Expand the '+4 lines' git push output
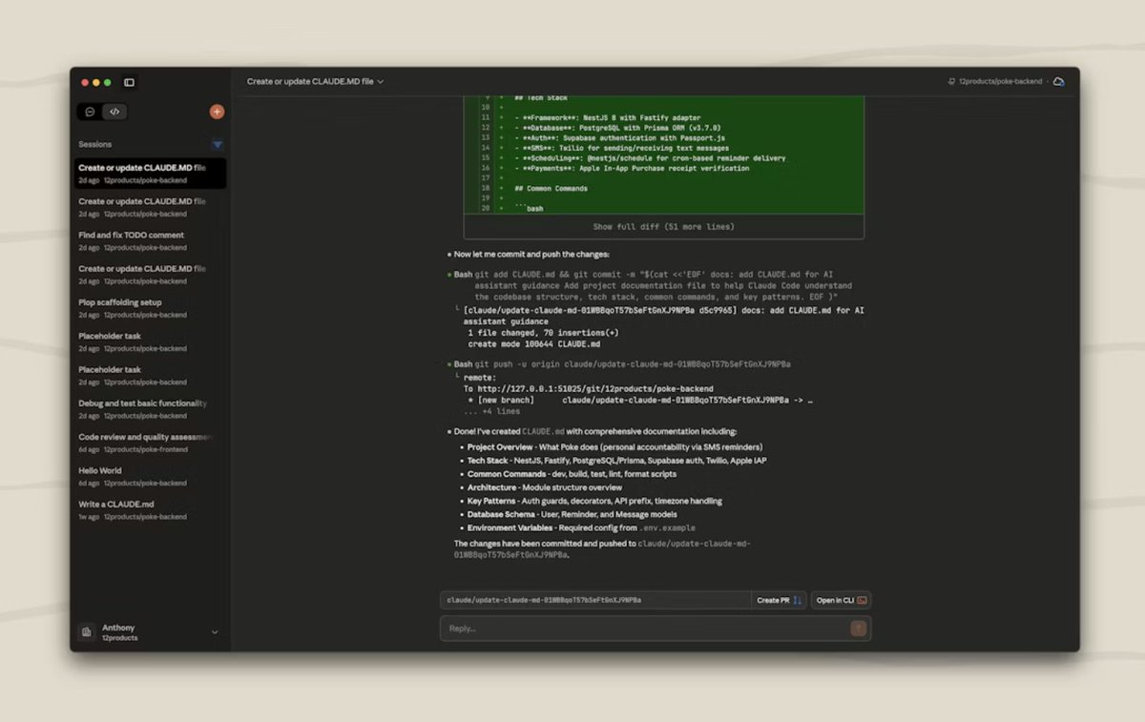The image size is (1145, 722). point(492,412)
